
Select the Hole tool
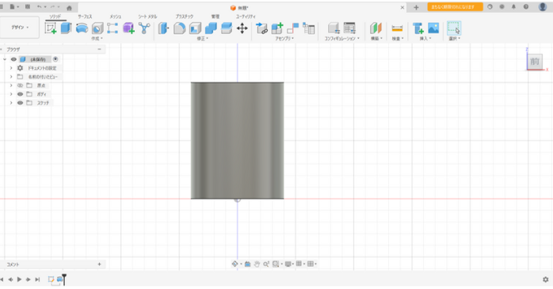[x=97, y=29]
